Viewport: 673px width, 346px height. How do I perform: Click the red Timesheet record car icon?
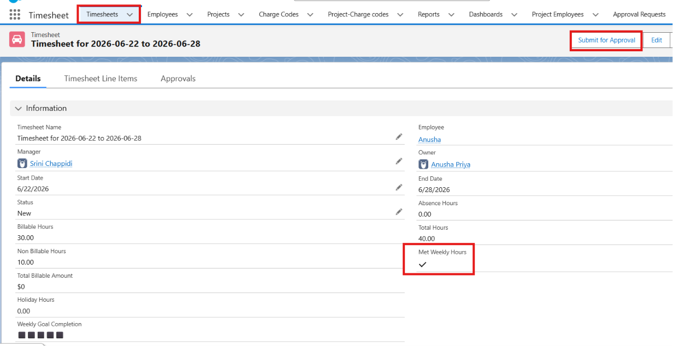pyautogui.click(x=17, y=39)
